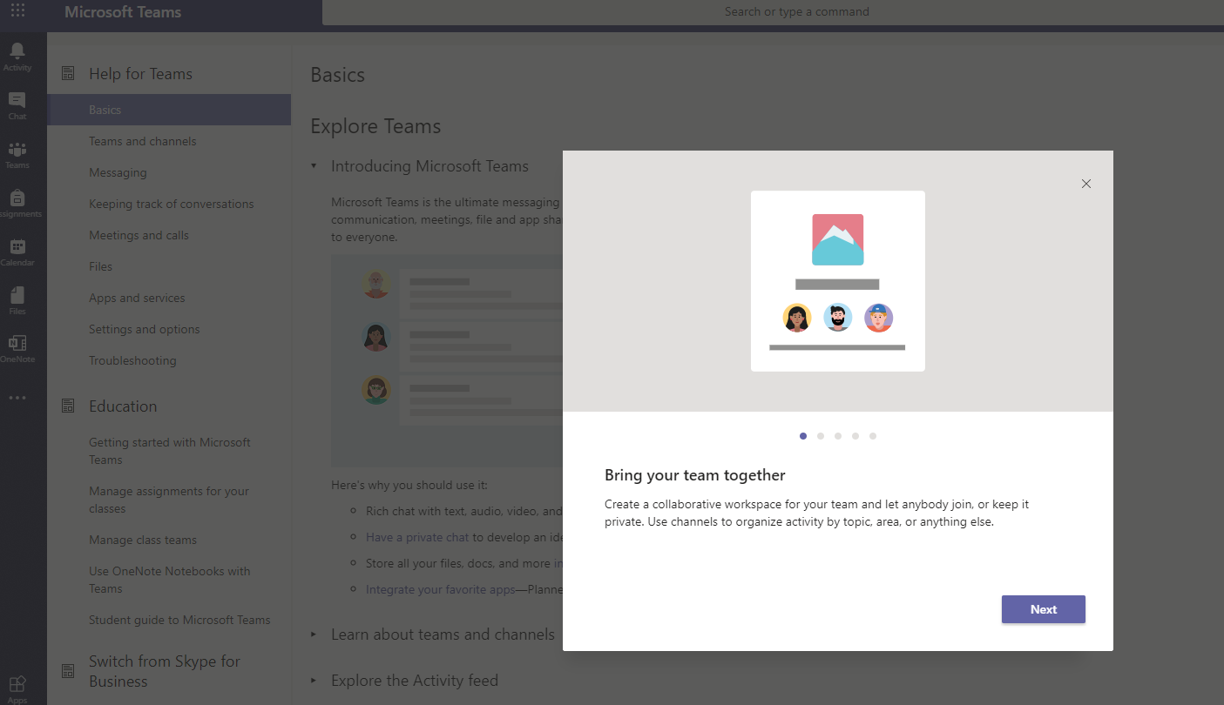This screenshot has width=1224, height=705.
Task: Click the team illustration card in dialog
Action: pyautogui.click(x=838, y=281)
